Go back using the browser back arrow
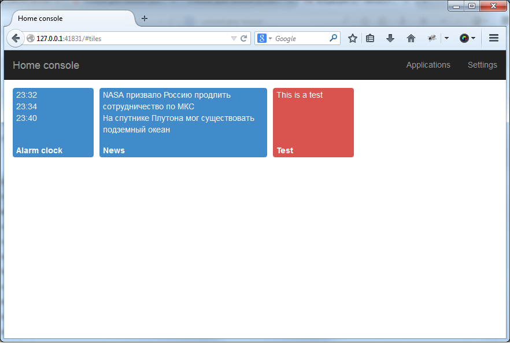This screenshot has width=510, height=347. (x=15, y=38)
